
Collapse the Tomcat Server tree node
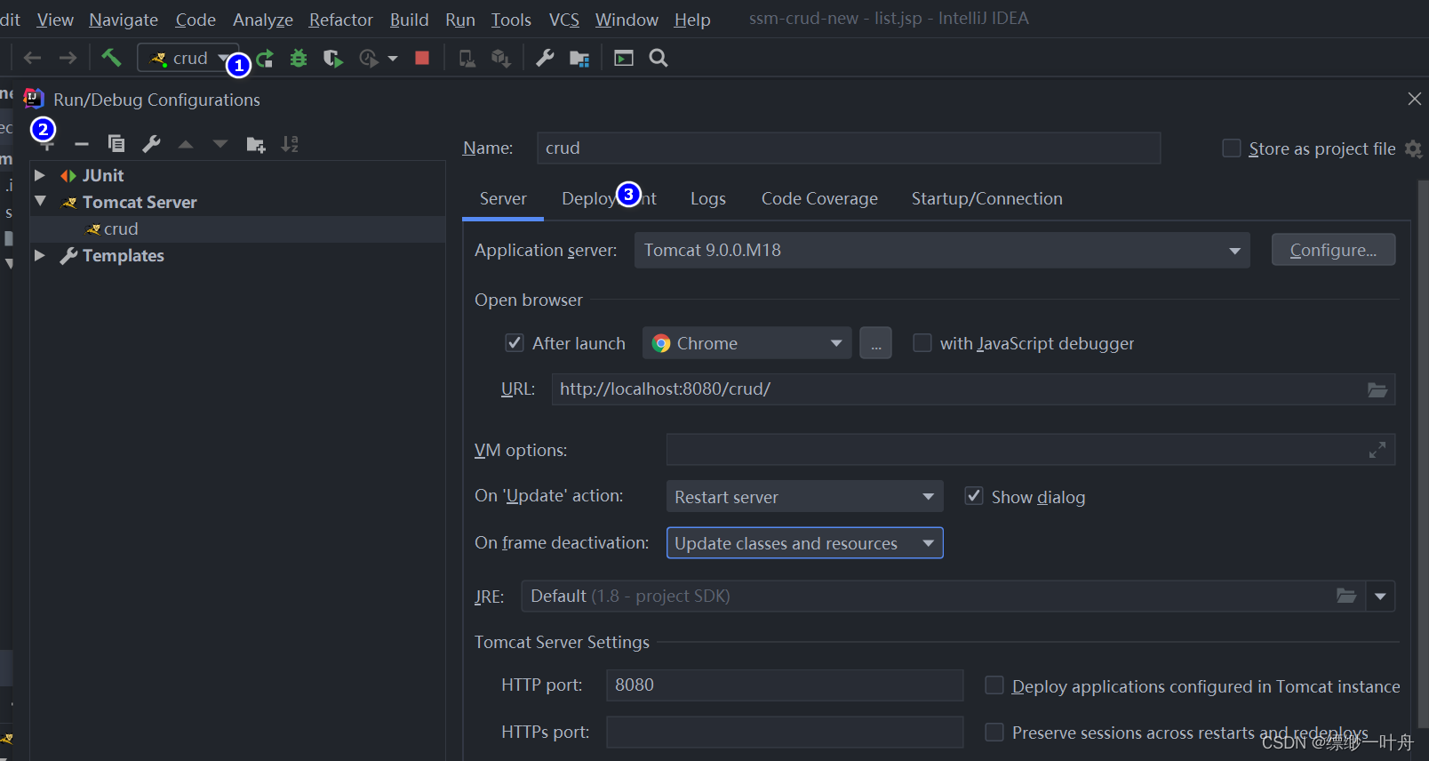tap(39, 202)
